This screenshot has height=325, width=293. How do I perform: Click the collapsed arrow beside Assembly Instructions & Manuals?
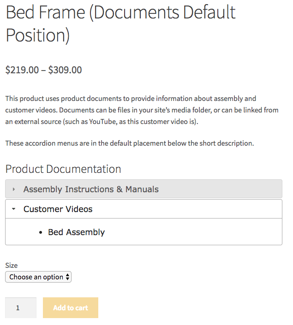click(x=14, y=189)
